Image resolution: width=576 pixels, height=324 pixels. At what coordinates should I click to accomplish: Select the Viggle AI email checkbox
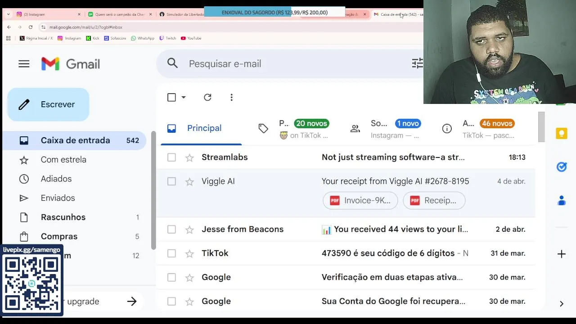[171, 181]
